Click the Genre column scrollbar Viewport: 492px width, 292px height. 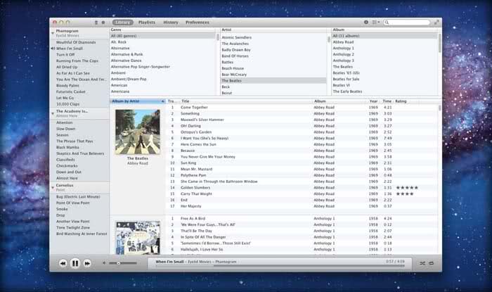tap(218, 37)
